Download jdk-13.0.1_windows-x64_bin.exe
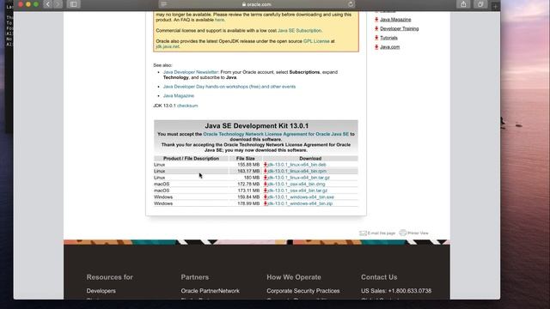The width and height of the screenshot is (550, 309). click(x=301, y=197)
